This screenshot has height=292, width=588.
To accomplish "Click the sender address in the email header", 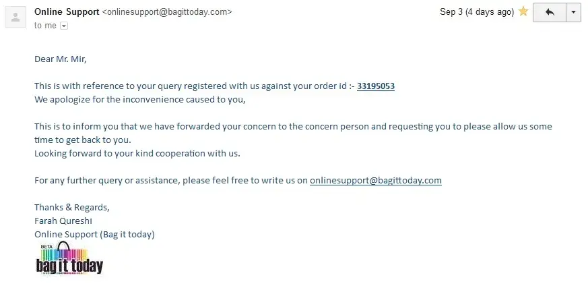I will (167, 12).
